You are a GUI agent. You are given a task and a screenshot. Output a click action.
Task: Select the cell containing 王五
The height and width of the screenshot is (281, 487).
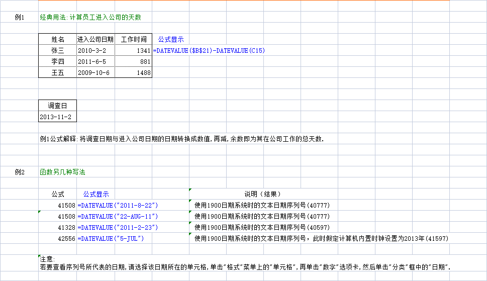(57, 73)
